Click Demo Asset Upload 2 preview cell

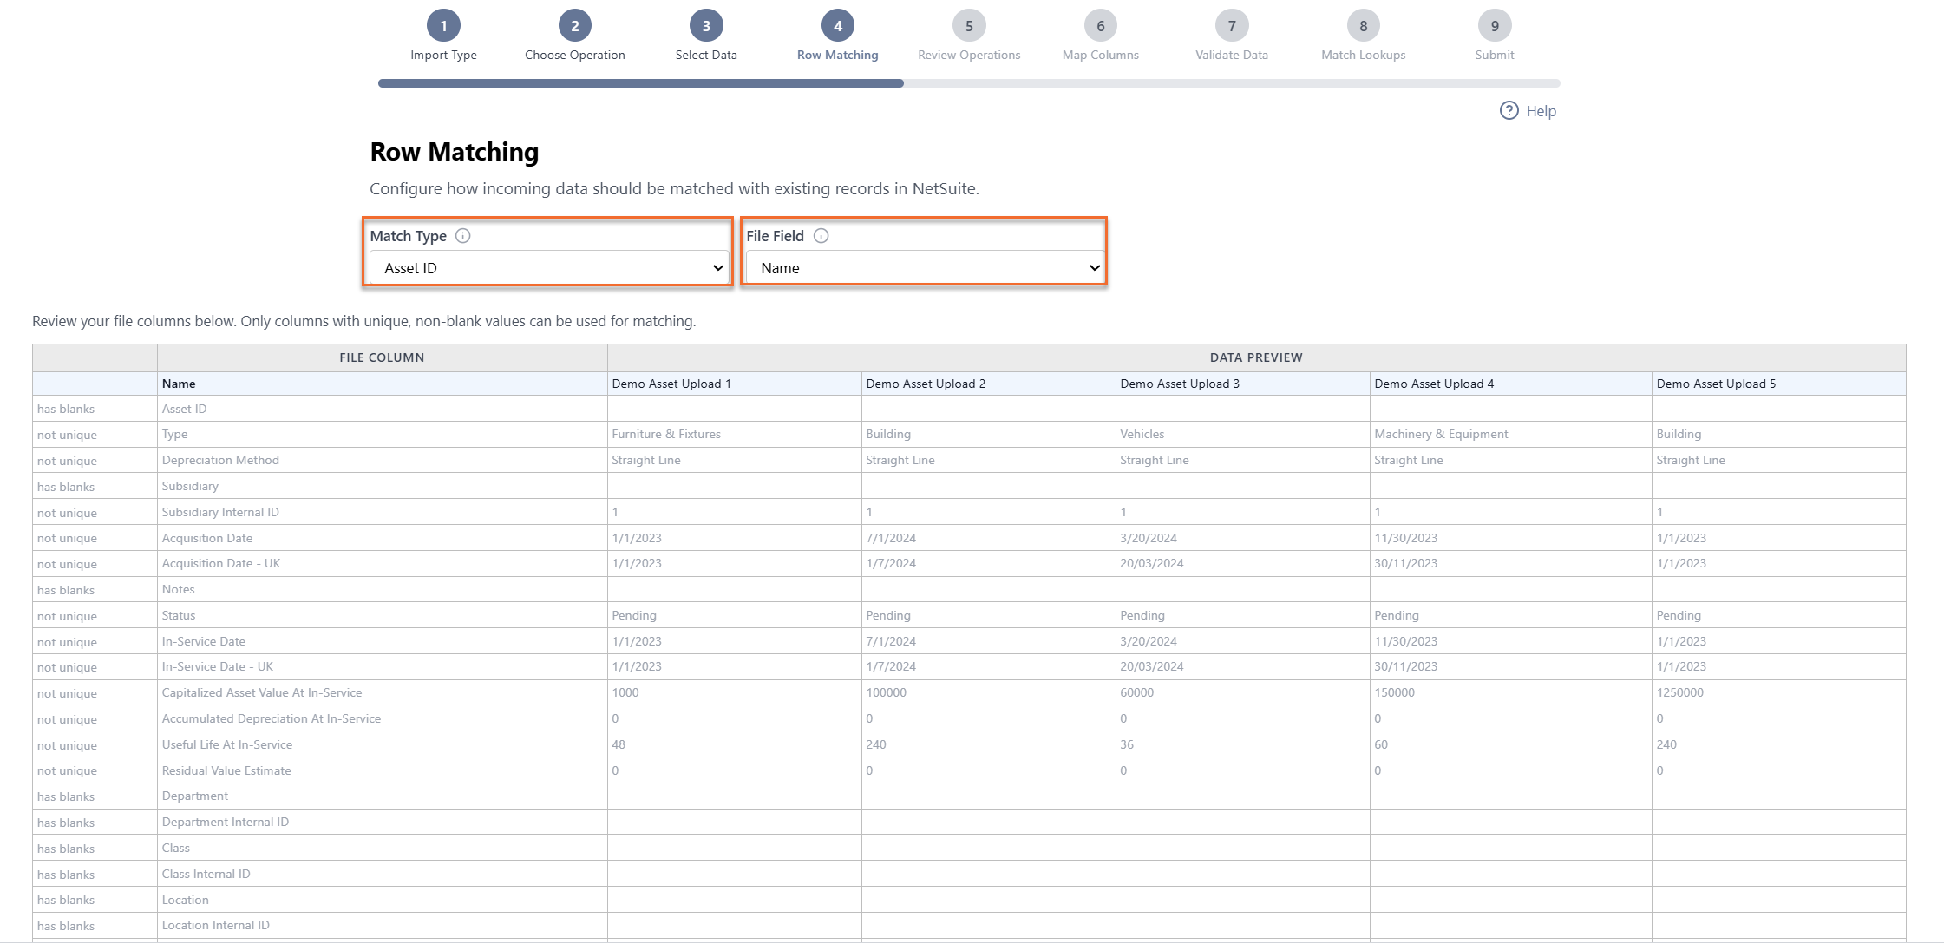click(x=988, y=383)
